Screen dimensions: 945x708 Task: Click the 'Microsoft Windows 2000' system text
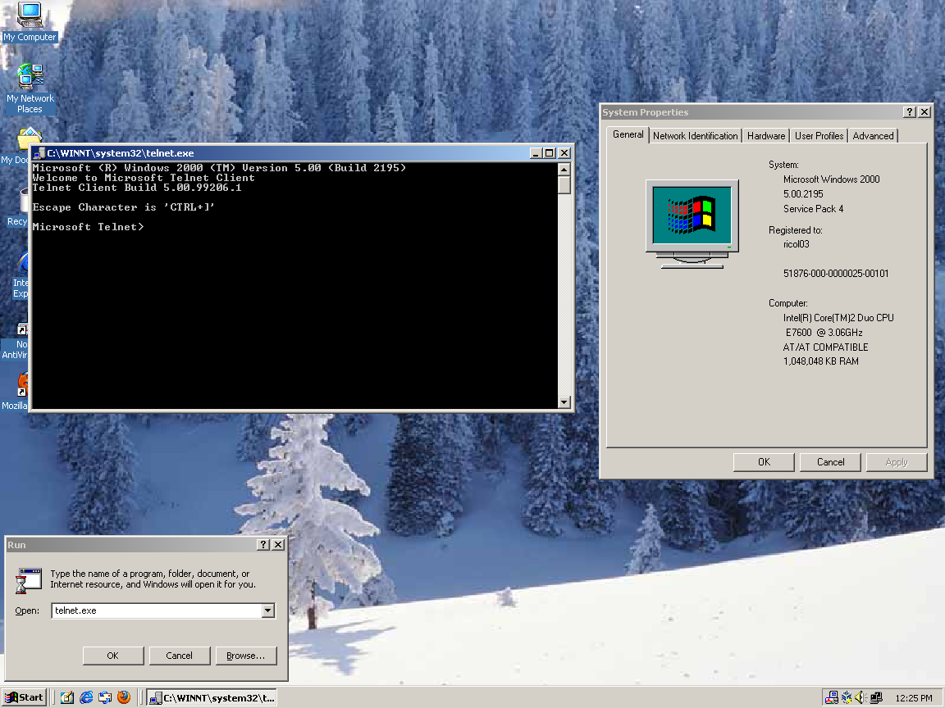(x=831, y=179)
